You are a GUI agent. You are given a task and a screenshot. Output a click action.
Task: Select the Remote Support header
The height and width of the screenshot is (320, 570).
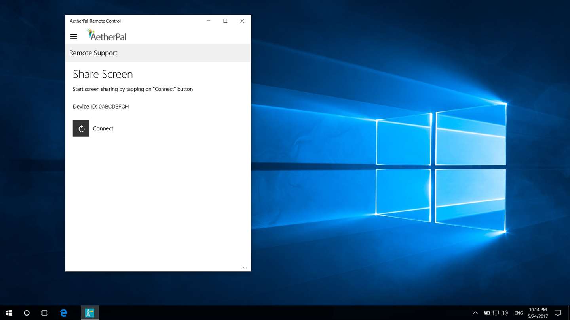[x=93, y=53]
